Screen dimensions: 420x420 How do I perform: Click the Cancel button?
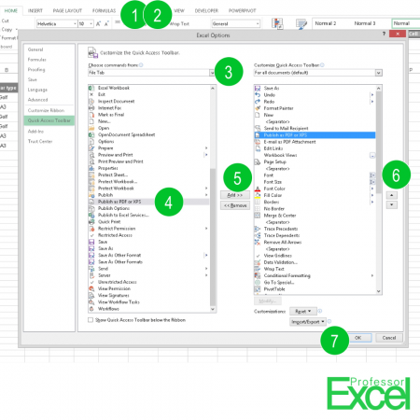coord(389,338)
